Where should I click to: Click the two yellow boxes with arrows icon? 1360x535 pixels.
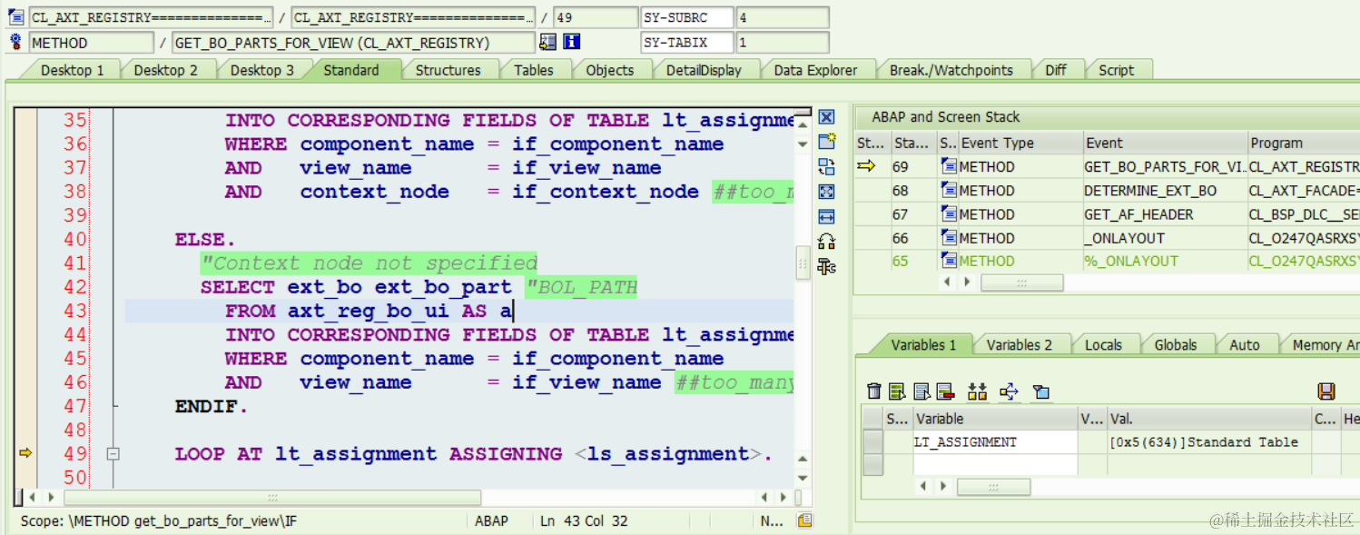pyautogui.click(x=977, y=391)
